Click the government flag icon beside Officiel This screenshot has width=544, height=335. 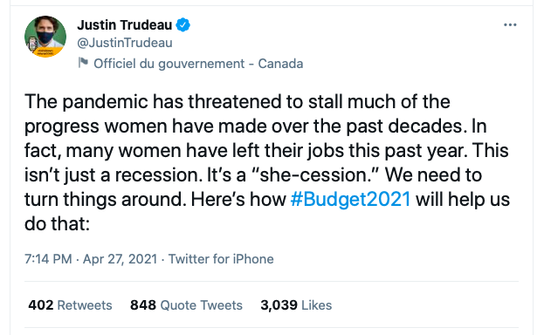point(83,63)
